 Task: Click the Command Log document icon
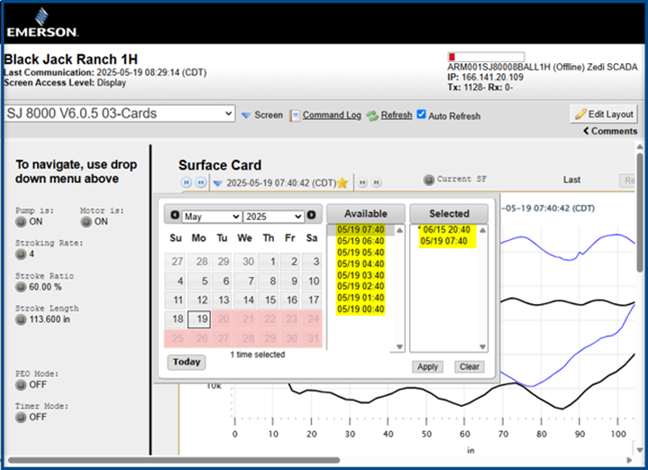coord(295,115)
